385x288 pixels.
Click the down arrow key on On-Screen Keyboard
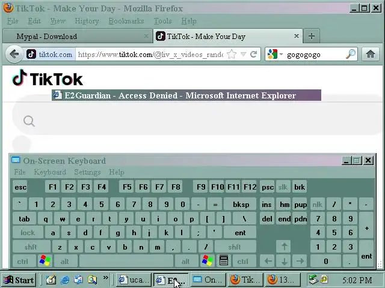pyautogui.click(x=284, y=261)
